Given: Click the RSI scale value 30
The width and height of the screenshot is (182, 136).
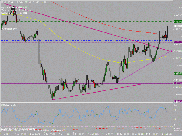Looking at the screenshot, I should coord(175,119).
